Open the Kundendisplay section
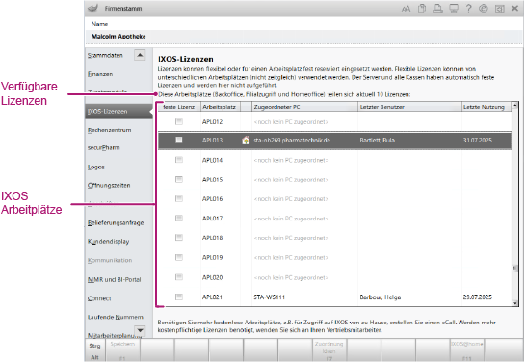 [x=108, y=242]
